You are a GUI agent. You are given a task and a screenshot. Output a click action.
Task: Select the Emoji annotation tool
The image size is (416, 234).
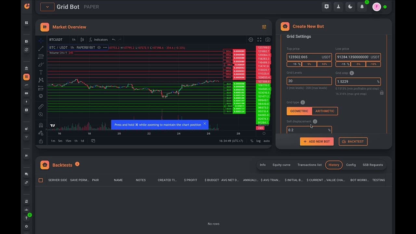[x=41, y=96]
